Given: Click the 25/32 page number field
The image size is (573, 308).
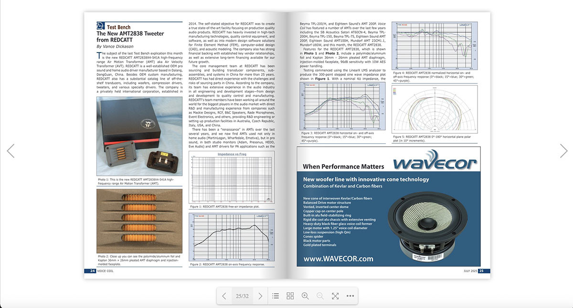Looking at the screenshot, I should click(242, 296).
